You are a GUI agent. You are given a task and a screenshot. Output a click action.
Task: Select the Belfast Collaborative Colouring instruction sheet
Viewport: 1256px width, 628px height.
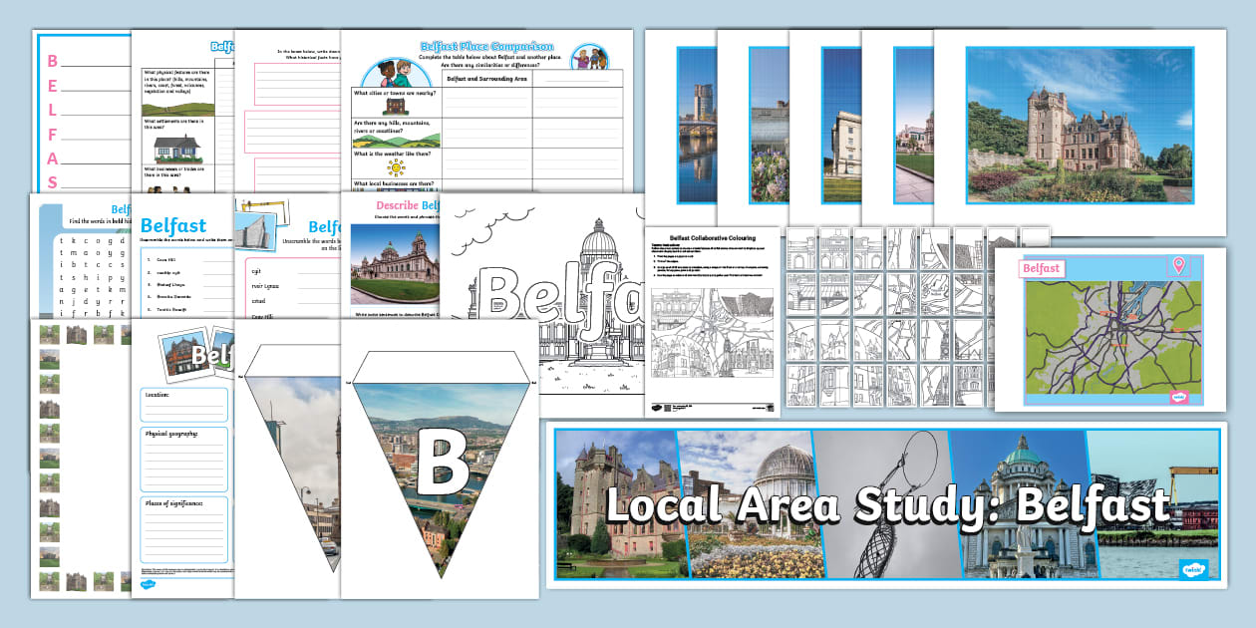click(711, 319)
